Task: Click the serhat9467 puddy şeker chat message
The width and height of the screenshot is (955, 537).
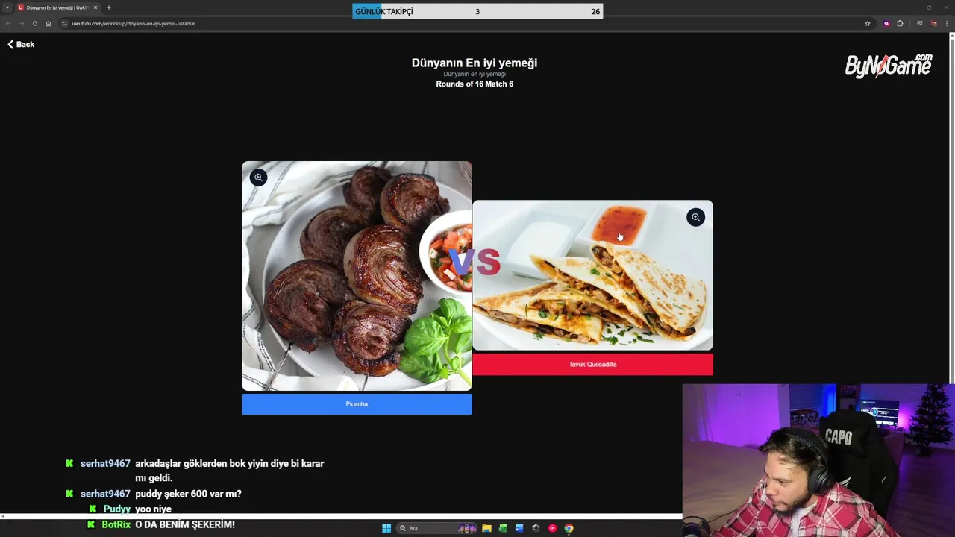Action: tap(188, 494)
